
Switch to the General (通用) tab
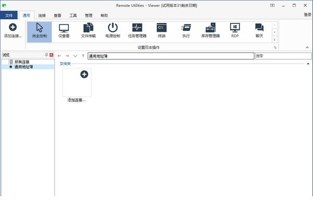27,15
